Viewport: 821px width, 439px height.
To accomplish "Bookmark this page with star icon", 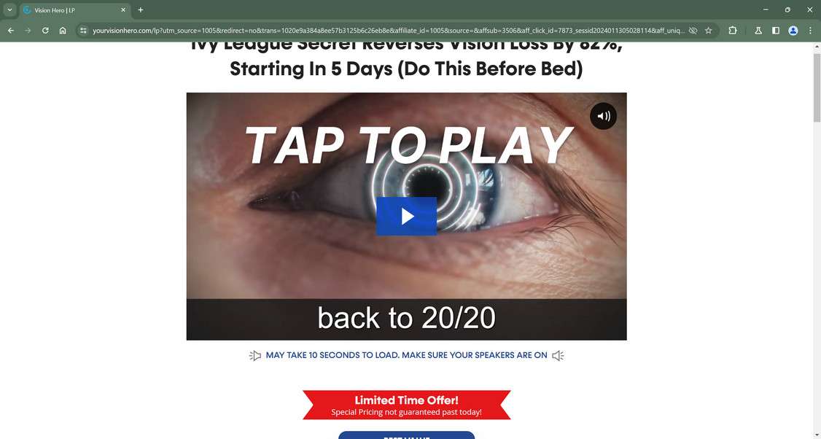I will coord(709,31).
